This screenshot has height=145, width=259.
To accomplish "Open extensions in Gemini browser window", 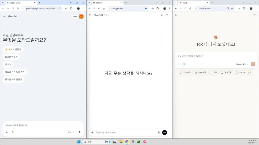I will (x=71, y=8).
